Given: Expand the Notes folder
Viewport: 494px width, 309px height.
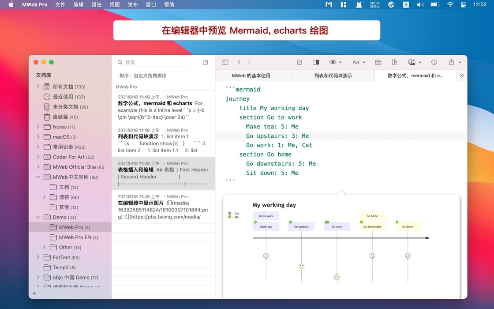Looking at the screenshot, I should tap(38, 127).
